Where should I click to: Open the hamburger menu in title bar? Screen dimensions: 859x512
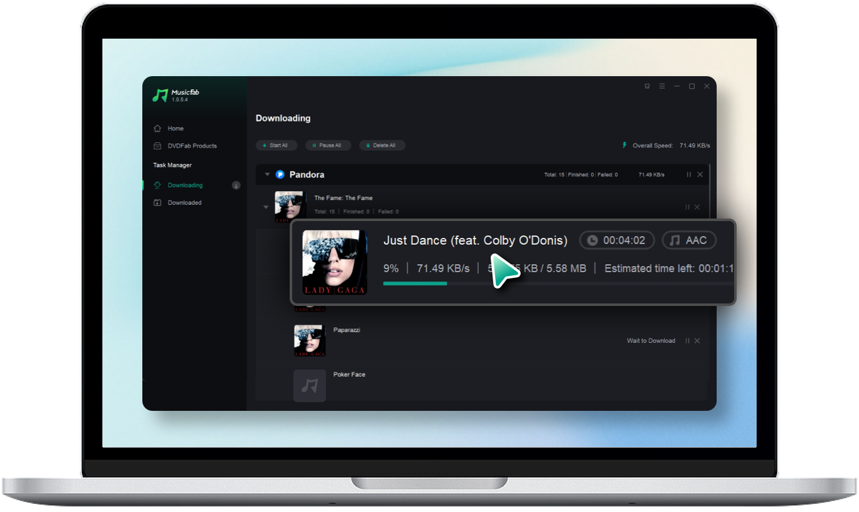[662, 86]
